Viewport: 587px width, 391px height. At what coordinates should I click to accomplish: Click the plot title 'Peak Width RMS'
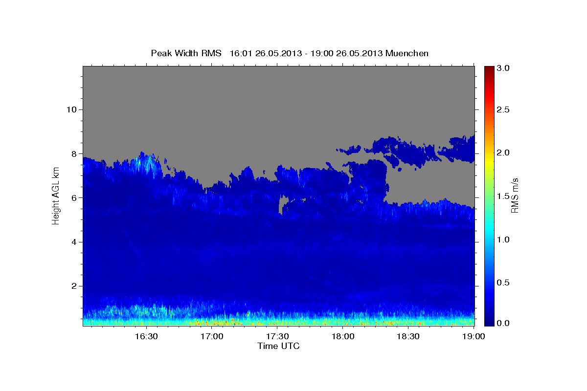(186, 53)
